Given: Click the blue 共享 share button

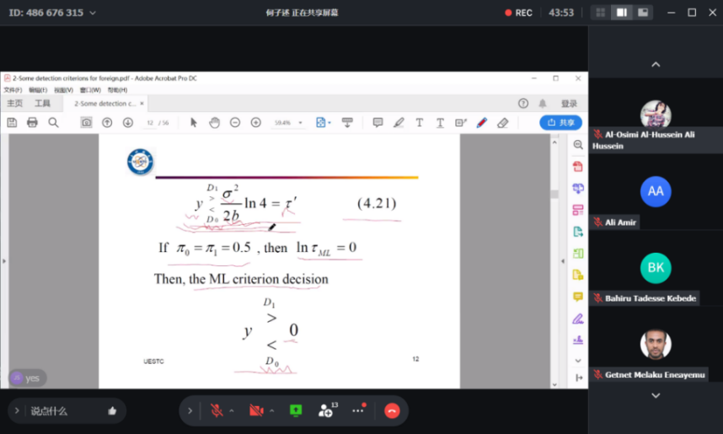Looking at the screenshot, I should (x=560, y=122).
